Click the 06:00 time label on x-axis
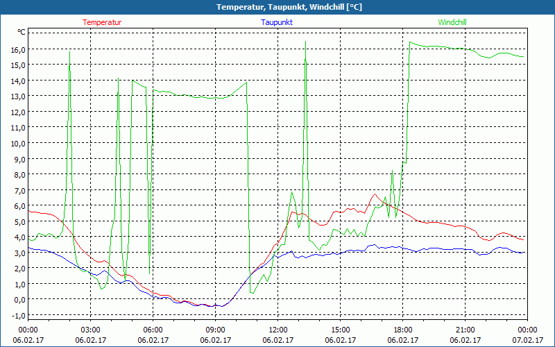Viewport: 555px width, 347px height. [153, 330]
